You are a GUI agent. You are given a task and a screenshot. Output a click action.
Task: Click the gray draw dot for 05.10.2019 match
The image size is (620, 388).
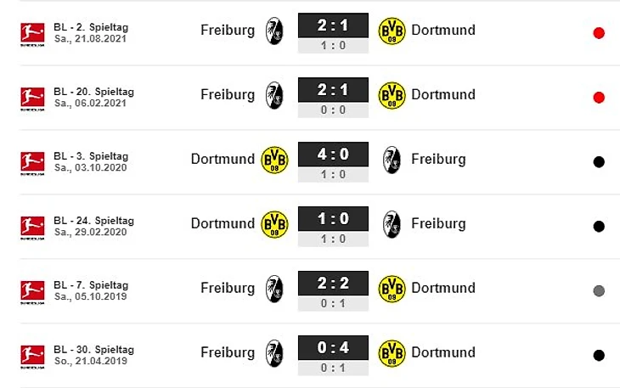tap(599, 291)
